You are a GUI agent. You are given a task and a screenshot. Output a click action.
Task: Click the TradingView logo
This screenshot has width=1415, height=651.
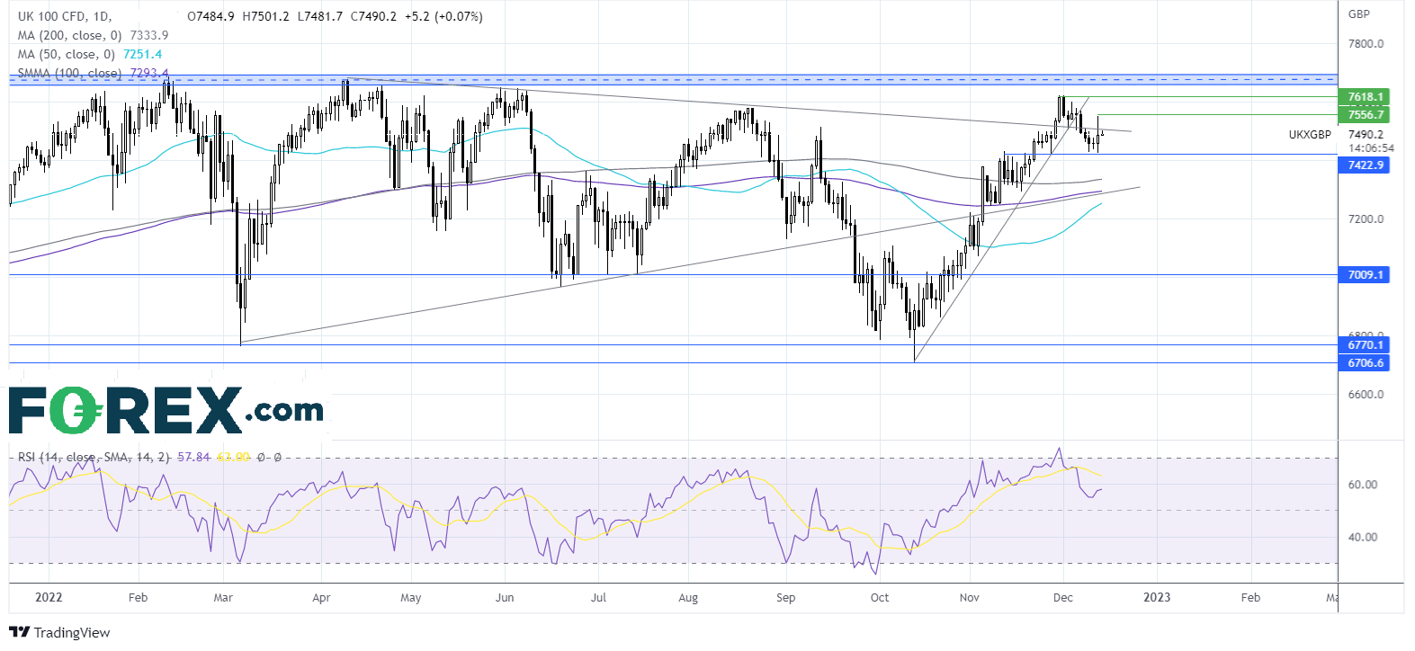tap(59, 632)
